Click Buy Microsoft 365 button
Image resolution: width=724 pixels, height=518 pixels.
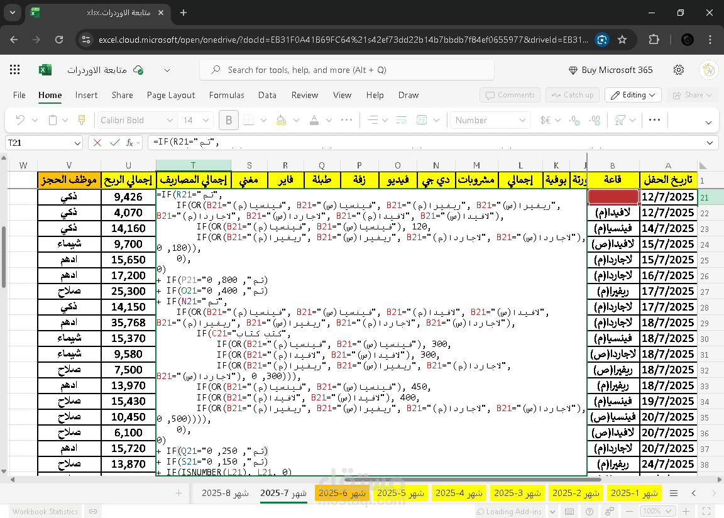coord(610,70)
